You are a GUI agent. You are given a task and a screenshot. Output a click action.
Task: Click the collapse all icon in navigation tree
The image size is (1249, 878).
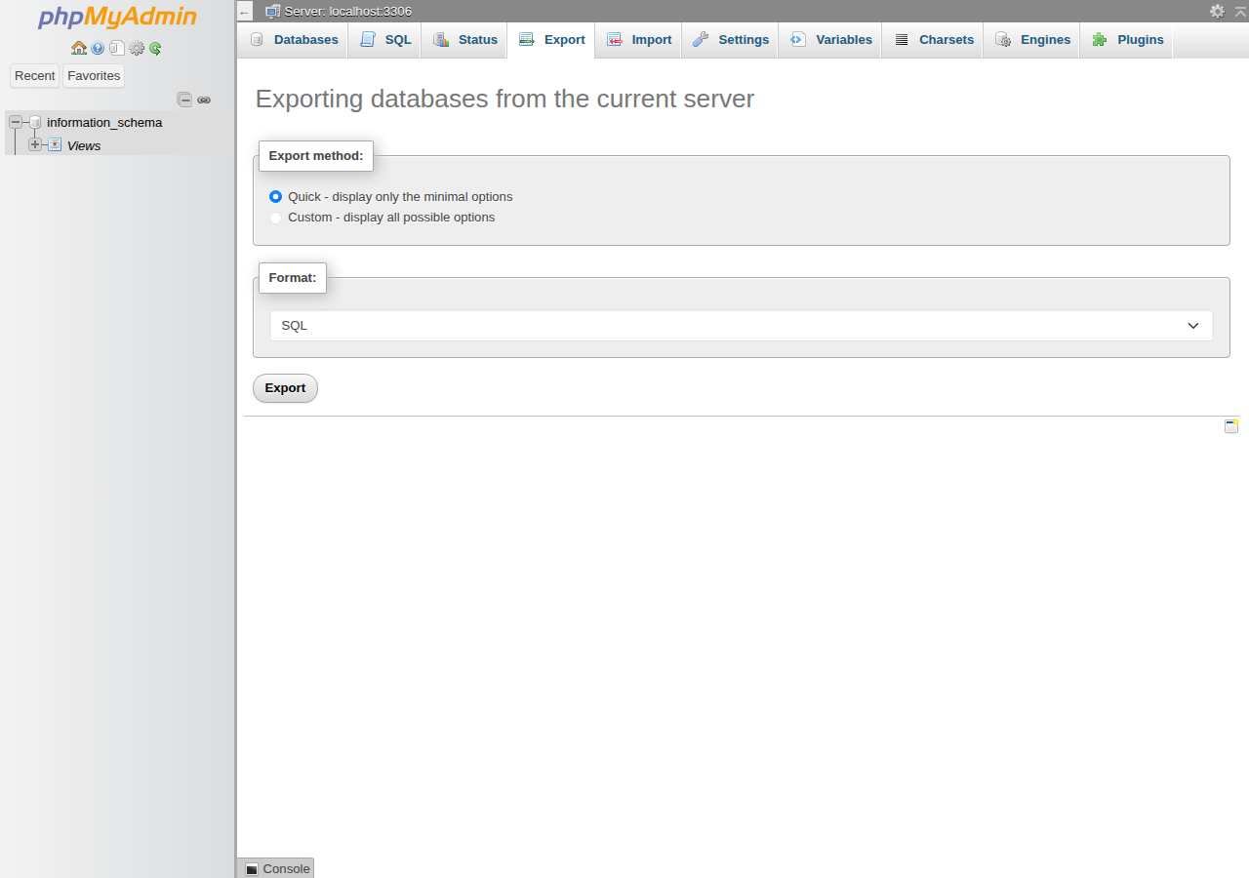tap(184, 100)
